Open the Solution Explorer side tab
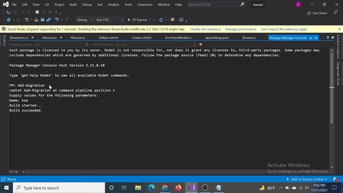 (338, 47)
